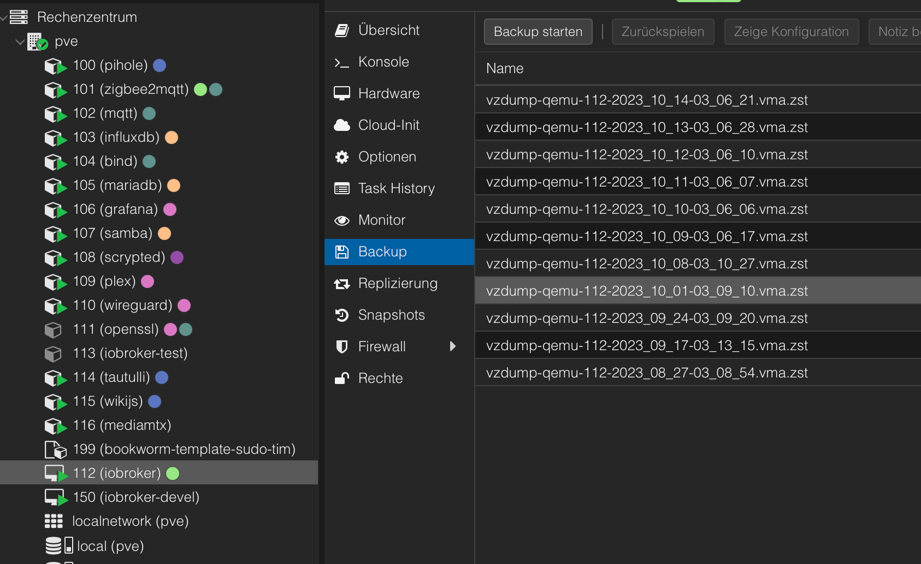Select backup vzdump-qemu-112-2023_10_14-03_06_21

click(x=646, y=100)
